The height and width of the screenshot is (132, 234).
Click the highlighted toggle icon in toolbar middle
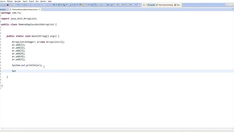(x=95, y=5)
